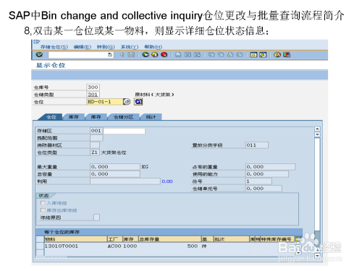
Task: Click the blue 0.00 utilization value
Action: [x=167, y=181]
